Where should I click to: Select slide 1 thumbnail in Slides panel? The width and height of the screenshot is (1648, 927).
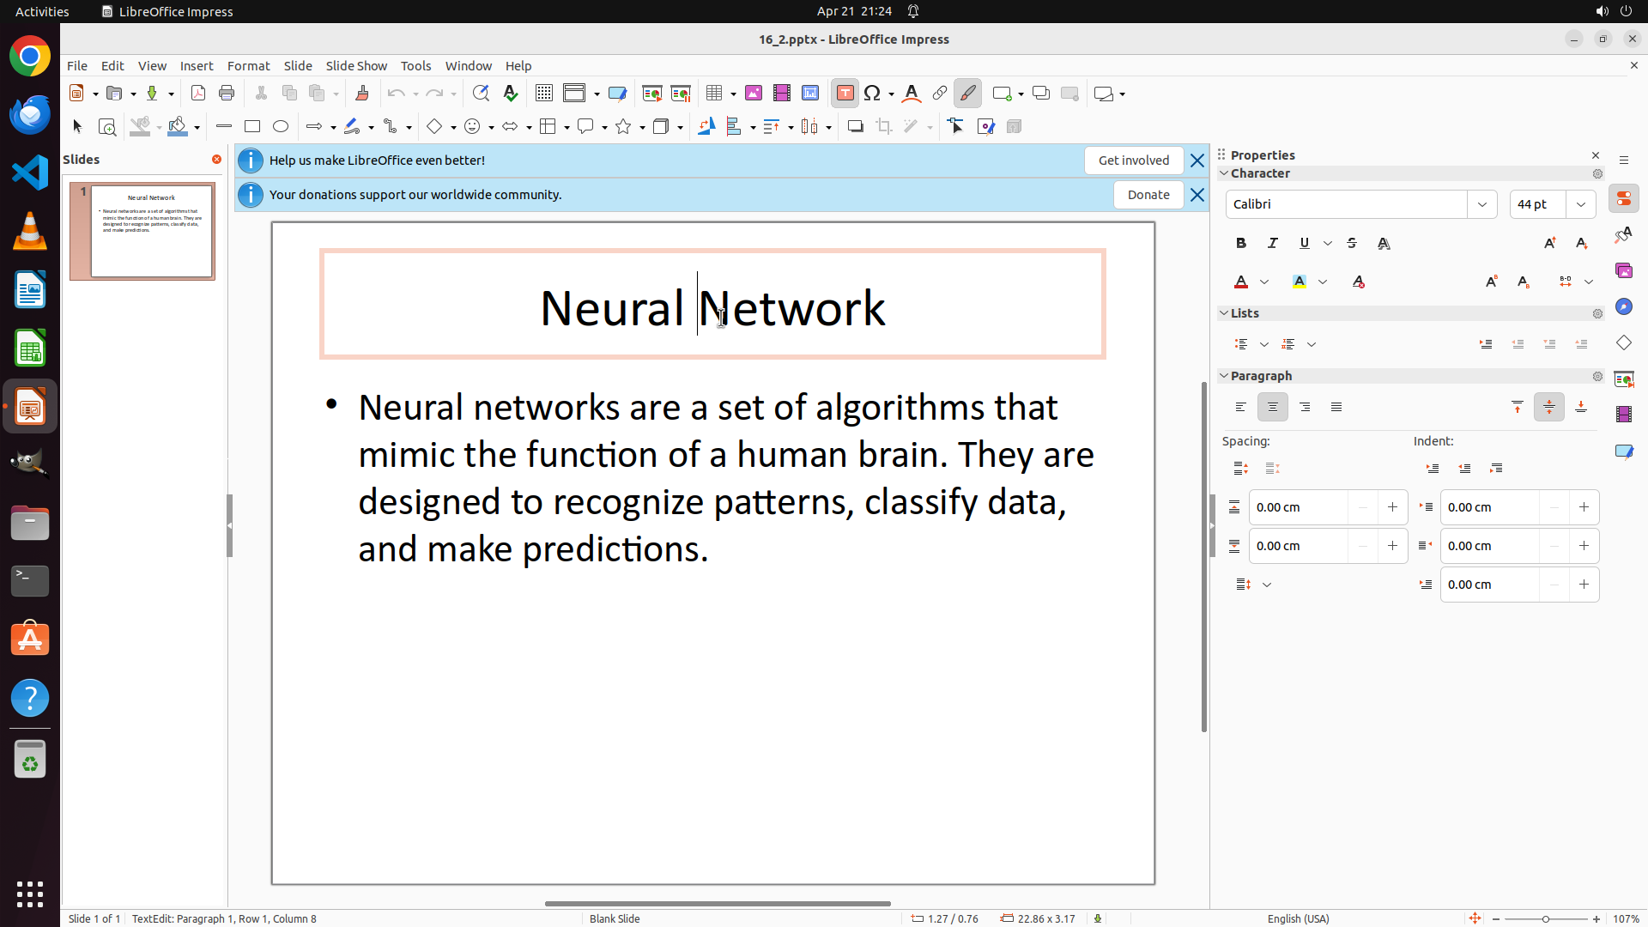(152, 231)
